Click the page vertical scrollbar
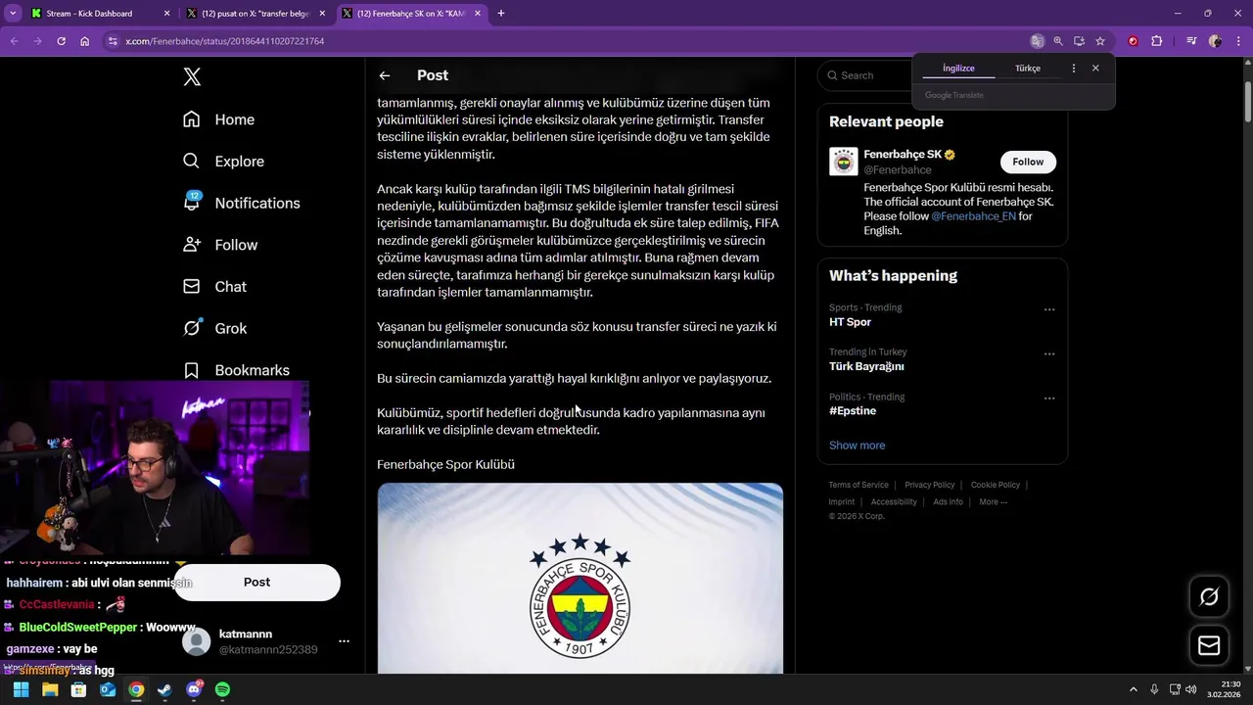 coord(1247,103)
